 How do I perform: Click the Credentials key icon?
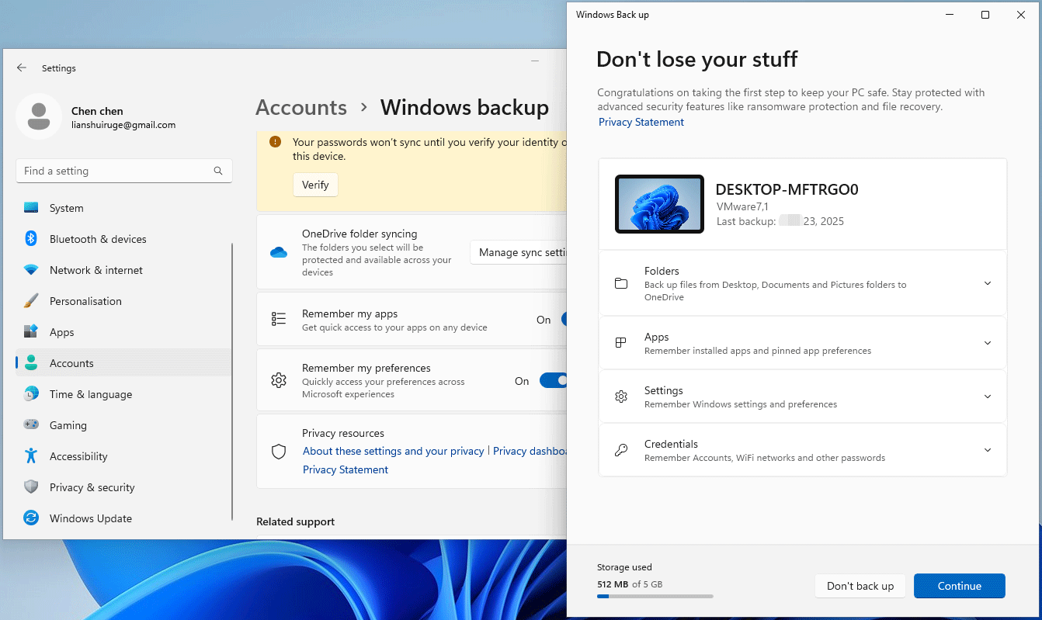(621, 449)
